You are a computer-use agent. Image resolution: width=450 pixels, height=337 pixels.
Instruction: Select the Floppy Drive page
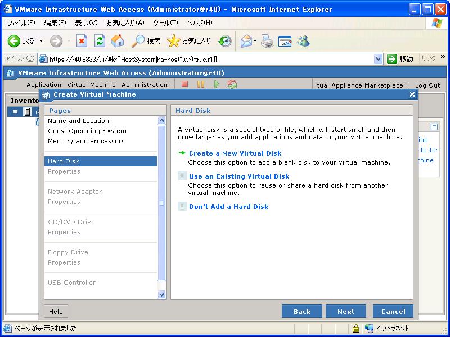101,252
